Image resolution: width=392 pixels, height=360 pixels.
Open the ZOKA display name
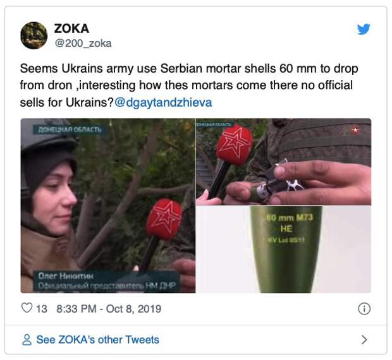point(71,28)
